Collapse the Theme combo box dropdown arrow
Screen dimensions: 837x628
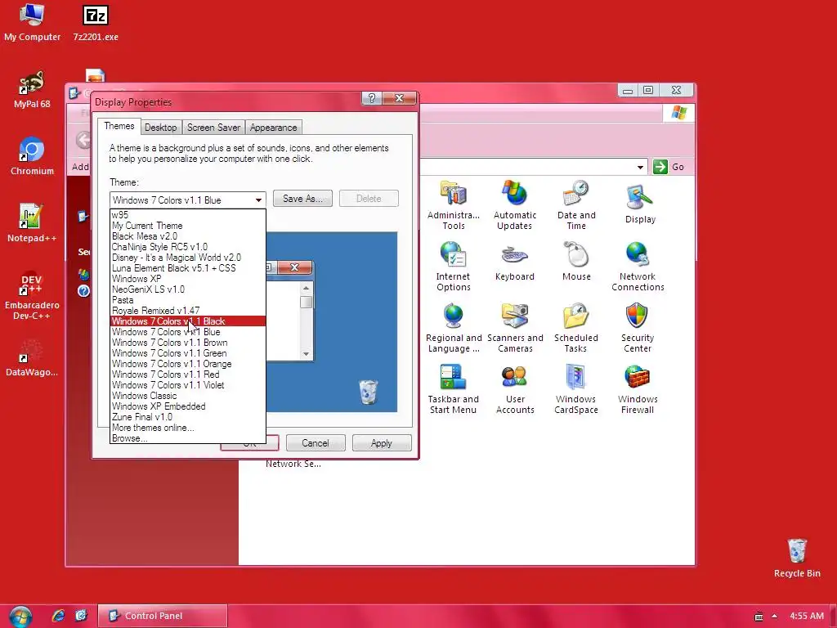[x=258, y=200]
